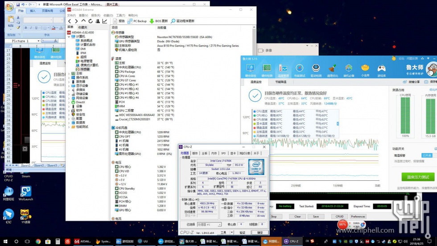Open AIDA64 user manage icon

click(98, 21)
